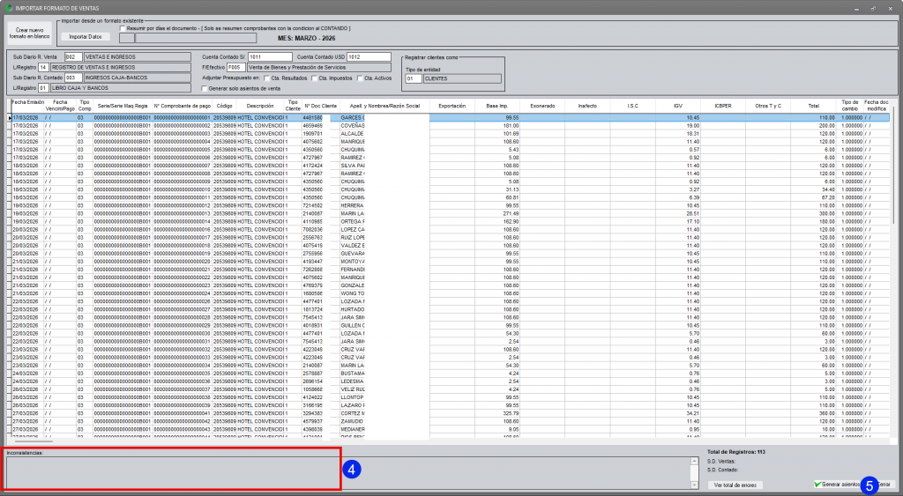Click the 'Descripción' column header
The height and width of the screenshot is (496, 903).
tap(260, 106)
